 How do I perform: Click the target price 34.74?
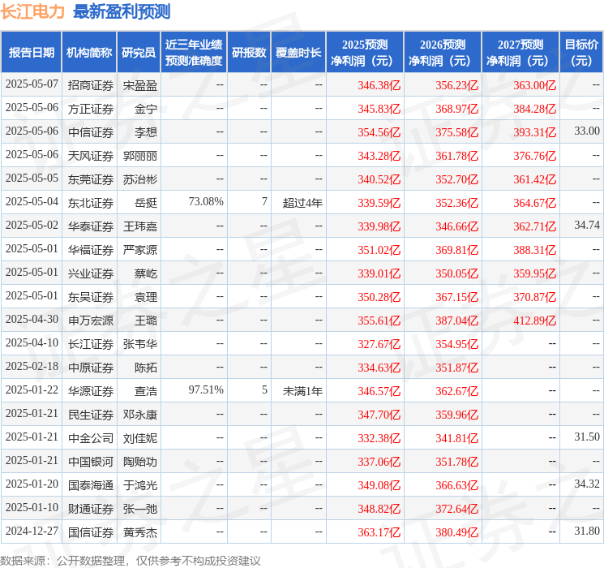click(x=587, y=226)
